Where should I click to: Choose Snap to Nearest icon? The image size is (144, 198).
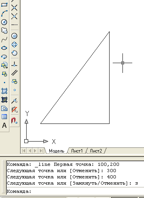(x=14, y=101)
